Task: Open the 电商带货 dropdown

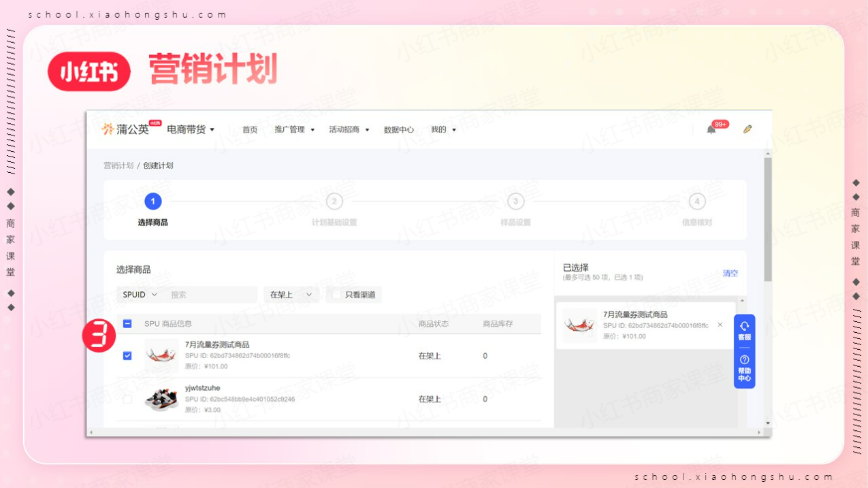Action: [191, 129]
